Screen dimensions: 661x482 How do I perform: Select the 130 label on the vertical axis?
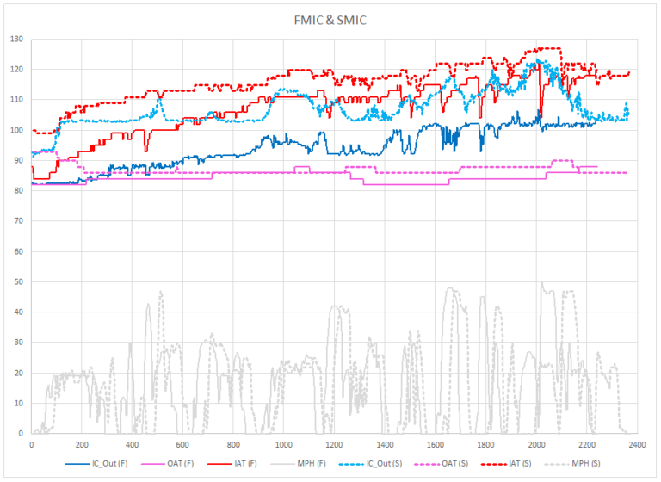16,40
